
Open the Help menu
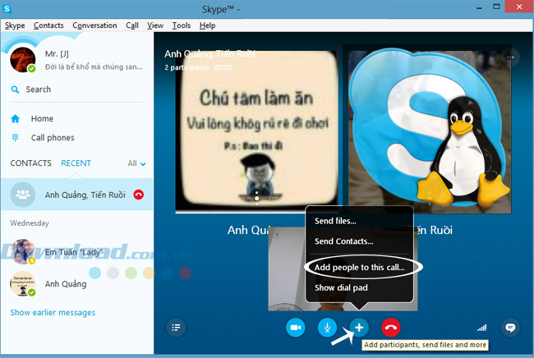pyautogui.click(x=207, y=25)
